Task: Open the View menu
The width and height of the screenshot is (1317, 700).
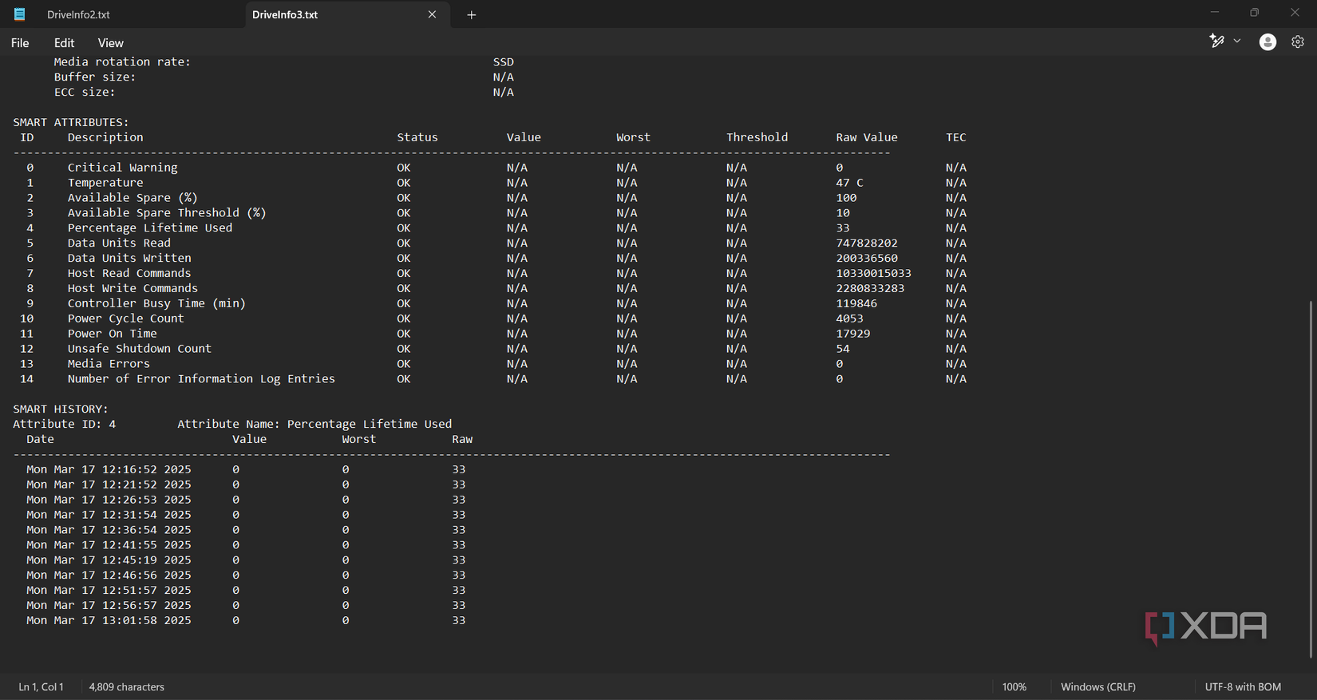Action: click(110, 43)
